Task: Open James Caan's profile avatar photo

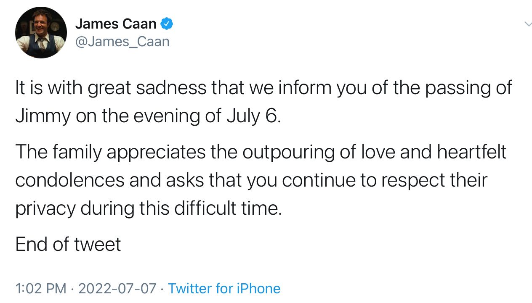Action: tap(41, 32)
